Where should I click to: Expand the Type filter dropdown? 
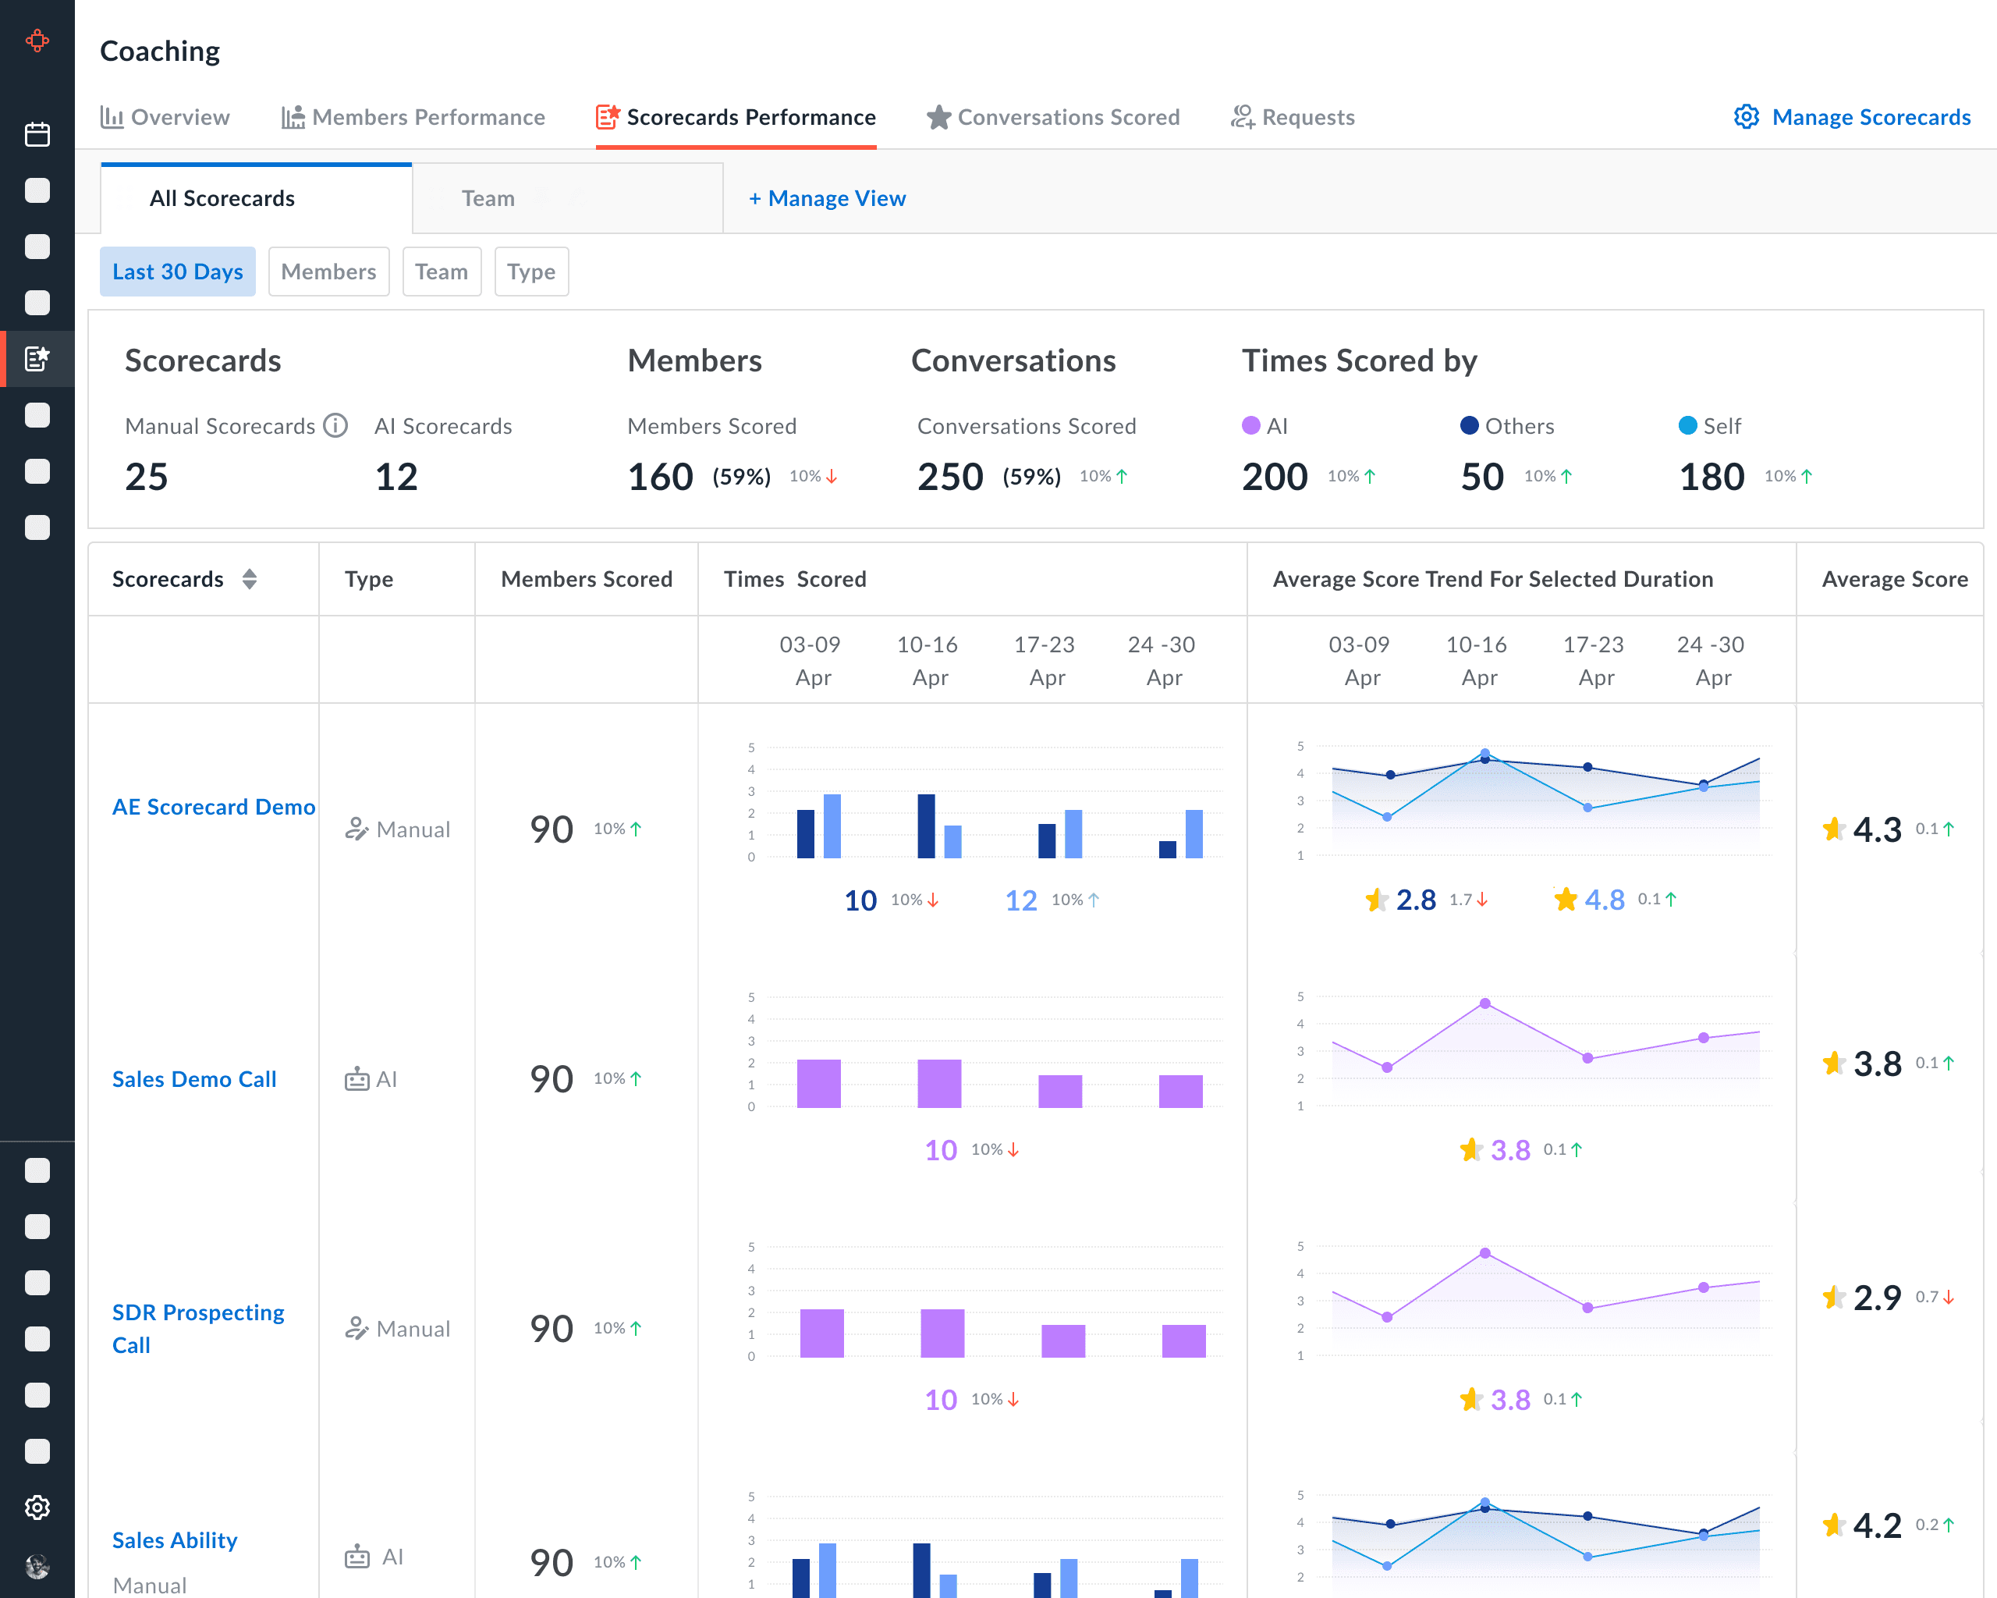pyautogui.click(x=530, y=272)
